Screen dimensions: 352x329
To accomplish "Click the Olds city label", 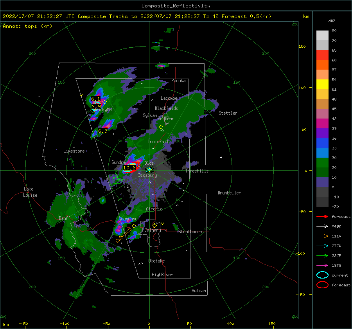I will pyautogui.click(x=149, y=163).
